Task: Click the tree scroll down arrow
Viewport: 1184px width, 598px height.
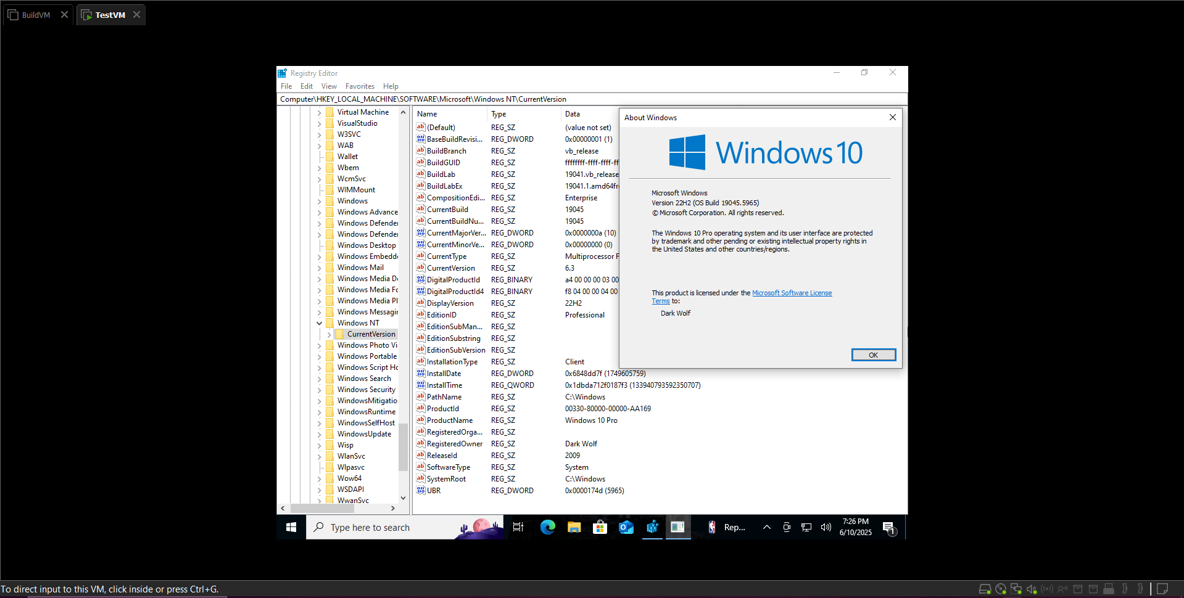Action: pos(403,498)
